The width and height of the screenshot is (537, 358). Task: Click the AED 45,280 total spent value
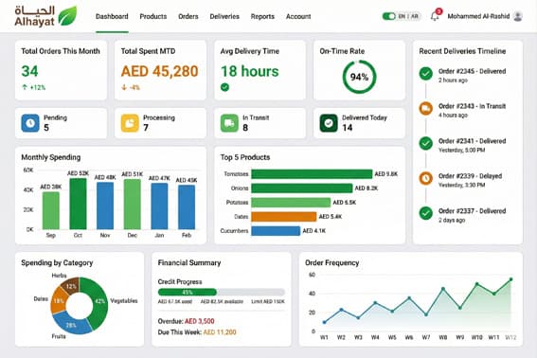(160, 71)
